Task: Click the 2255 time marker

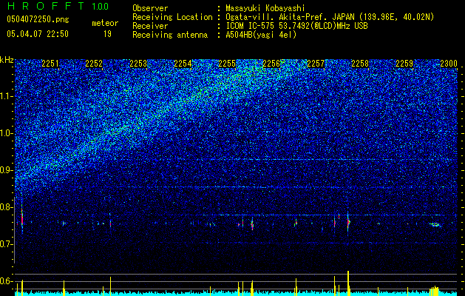Action: tap(227, 64)
